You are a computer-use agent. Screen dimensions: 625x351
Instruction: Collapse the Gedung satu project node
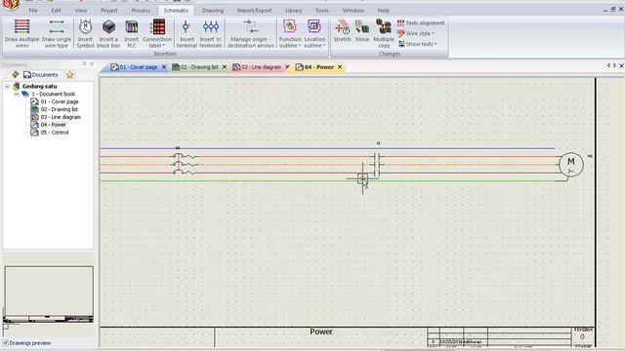click(x=7, y=86)
